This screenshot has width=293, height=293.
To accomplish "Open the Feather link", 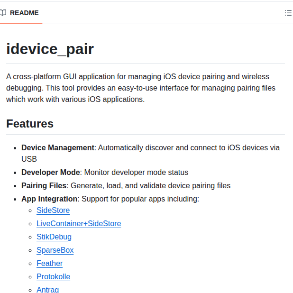I will pos(49,264).
